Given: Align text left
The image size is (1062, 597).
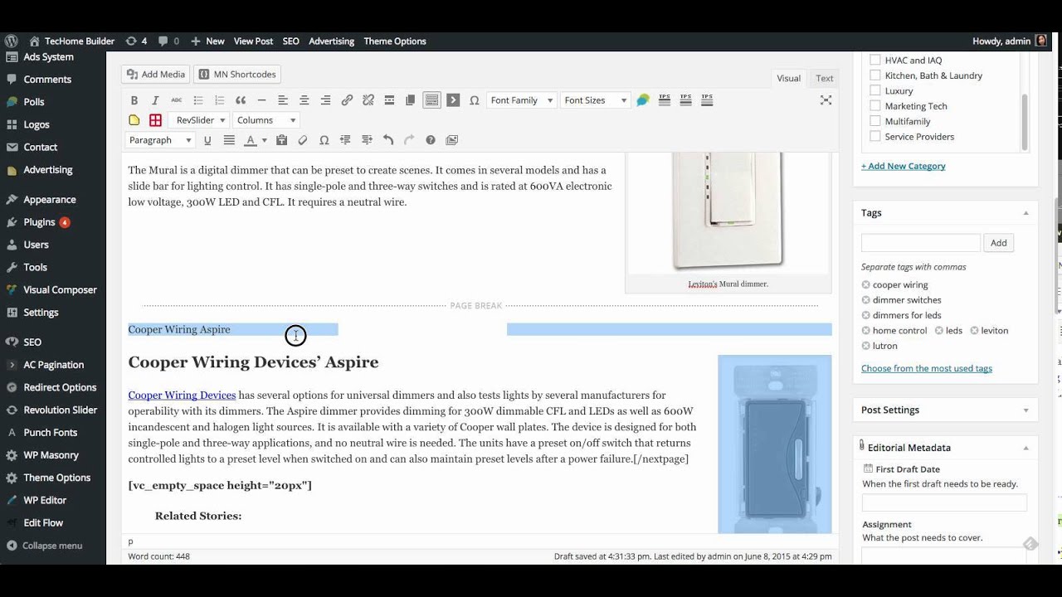Looking at the screenshot, I should coord(283,100).
